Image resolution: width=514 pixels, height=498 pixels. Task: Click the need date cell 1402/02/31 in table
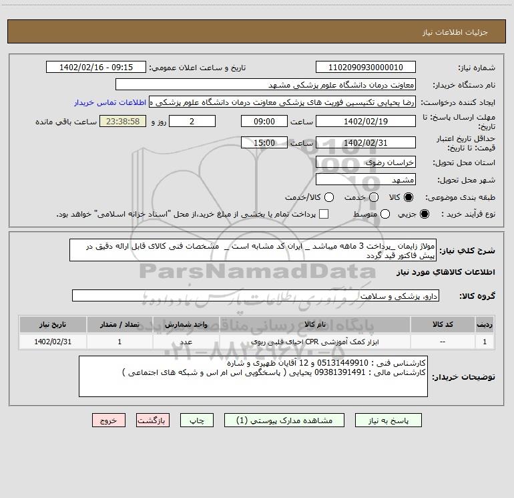tap(53, 342)
